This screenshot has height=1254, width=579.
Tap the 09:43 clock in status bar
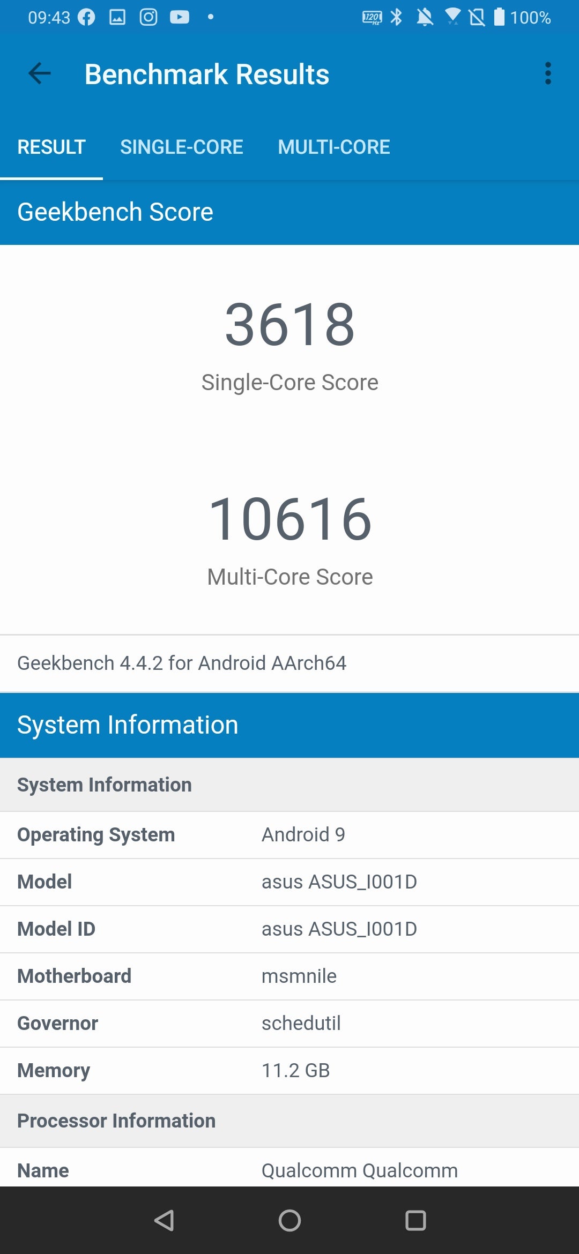49,18
